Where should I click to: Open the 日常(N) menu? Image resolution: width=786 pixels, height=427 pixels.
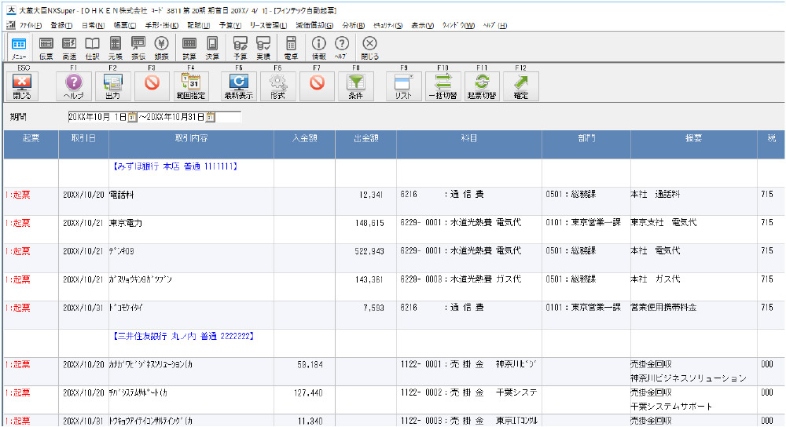(93, 25)
